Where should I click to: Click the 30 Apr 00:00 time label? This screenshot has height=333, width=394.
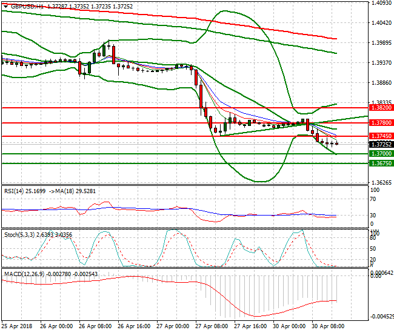(x=289, y=326)
